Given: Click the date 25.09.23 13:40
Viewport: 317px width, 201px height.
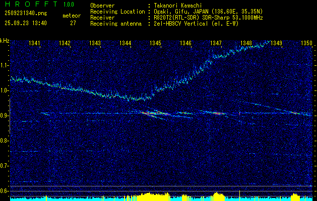Looking at the screenshot, I should coord(26,23).
